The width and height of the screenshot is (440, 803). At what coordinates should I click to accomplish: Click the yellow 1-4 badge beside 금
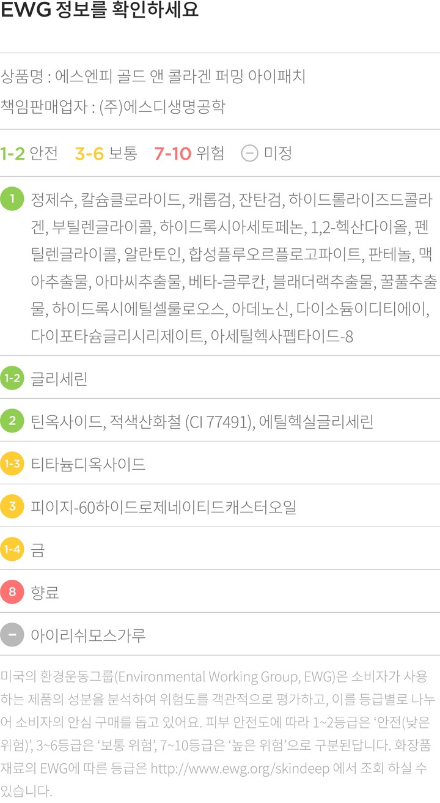tap(12, 549)
